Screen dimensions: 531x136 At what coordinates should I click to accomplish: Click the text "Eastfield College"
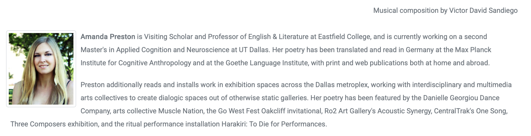(344, 37)
